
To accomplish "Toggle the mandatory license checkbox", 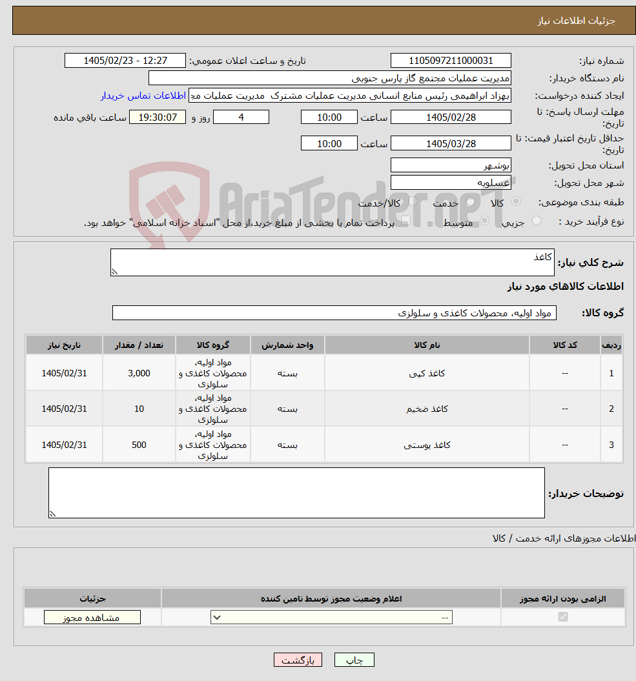I will (x=563, y=617).
